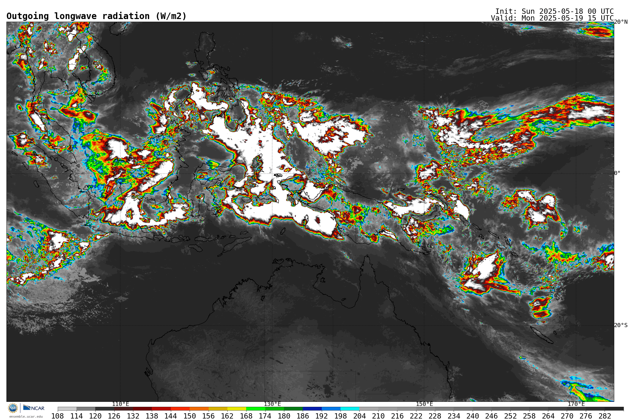Click the colorbar value 198
The height and width of the screenshot is (420, 633).
[341, 416]
